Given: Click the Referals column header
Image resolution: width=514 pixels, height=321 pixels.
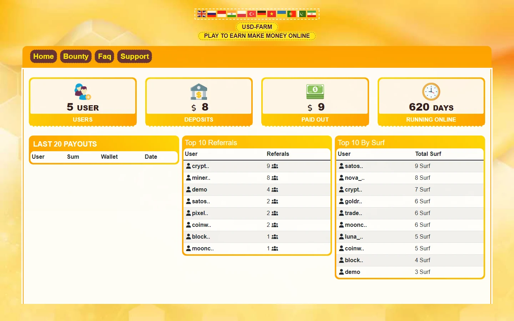Looking at the screenshot, I should [x=278, y=154].
